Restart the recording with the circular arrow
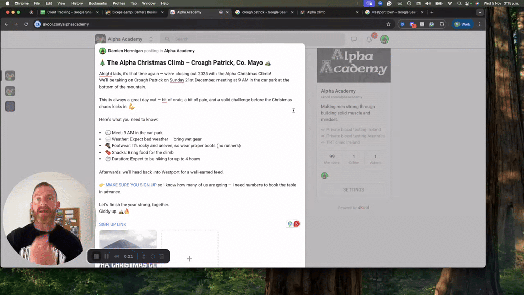The width and height of the screenshot is (524, 295). 152,256
